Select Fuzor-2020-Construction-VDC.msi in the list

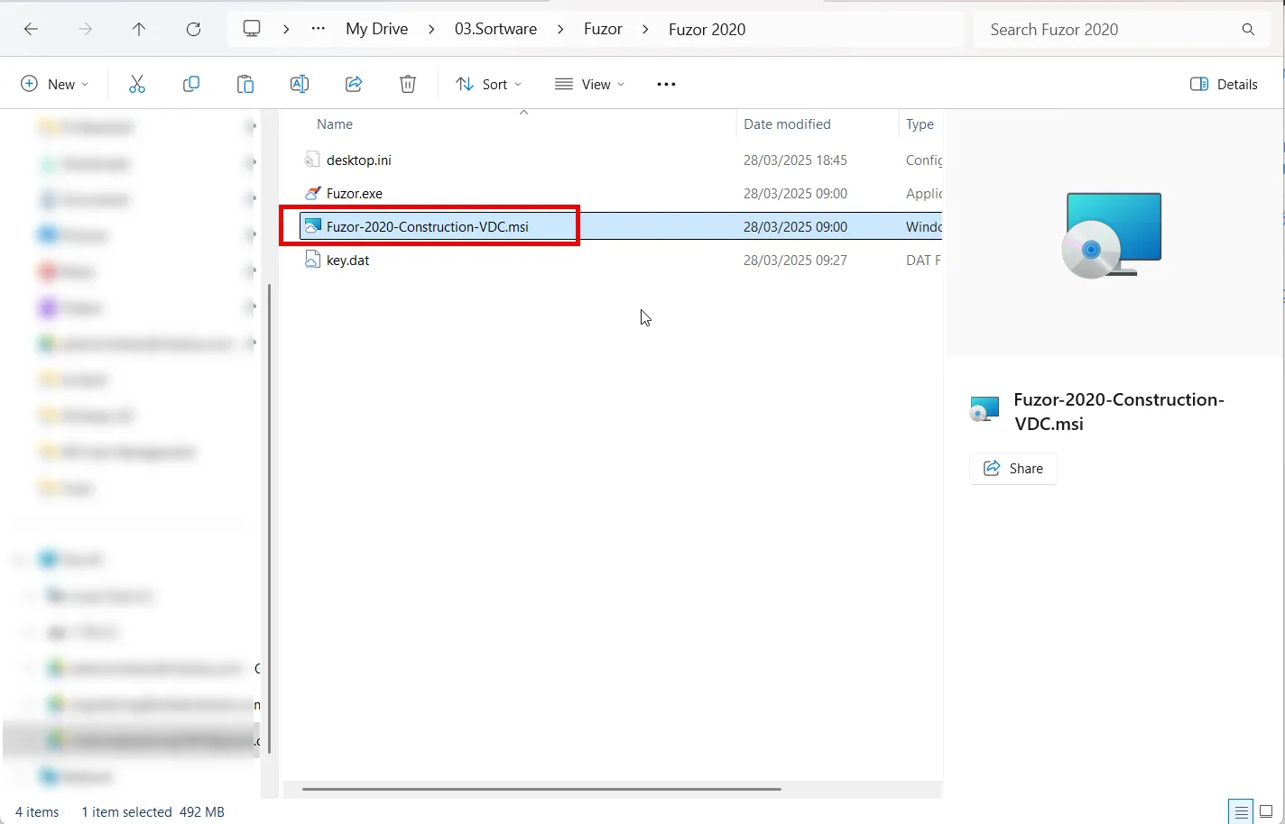[428, 226]
